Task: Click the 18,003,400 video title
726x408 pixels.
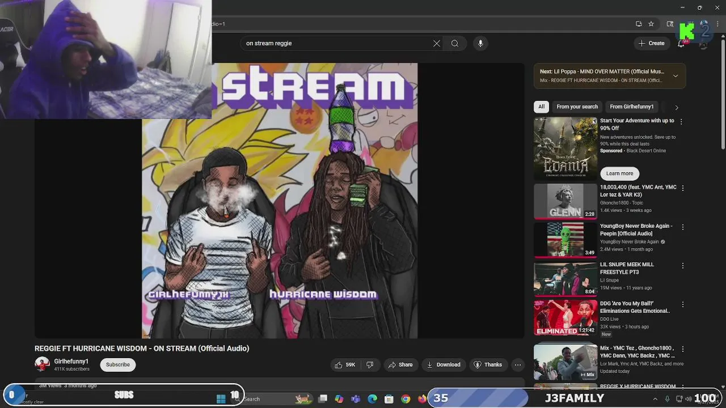Action: 638,191
